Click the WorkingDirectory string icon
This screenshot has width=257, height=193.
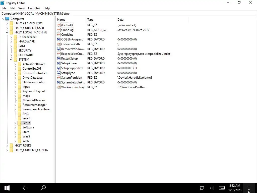[59, 87]
